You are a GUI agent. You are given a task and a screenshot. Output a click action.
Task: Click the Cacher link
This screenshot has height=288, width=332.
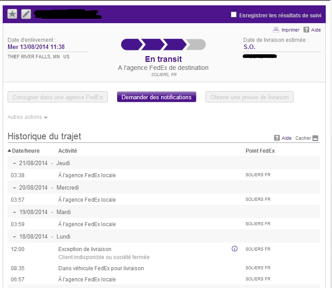(303, 138)
